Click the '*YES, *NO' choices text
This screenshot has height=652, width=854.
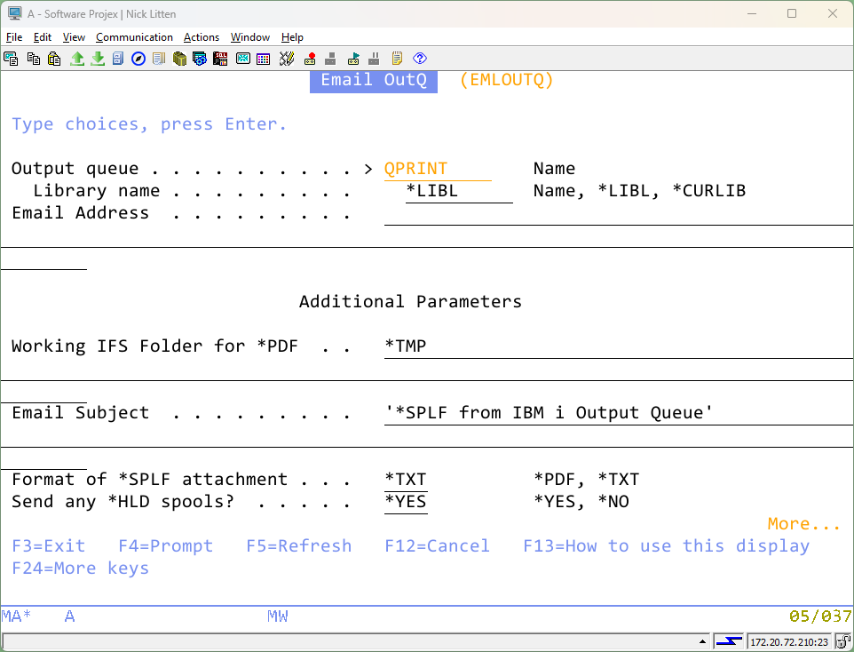(581, 502)
